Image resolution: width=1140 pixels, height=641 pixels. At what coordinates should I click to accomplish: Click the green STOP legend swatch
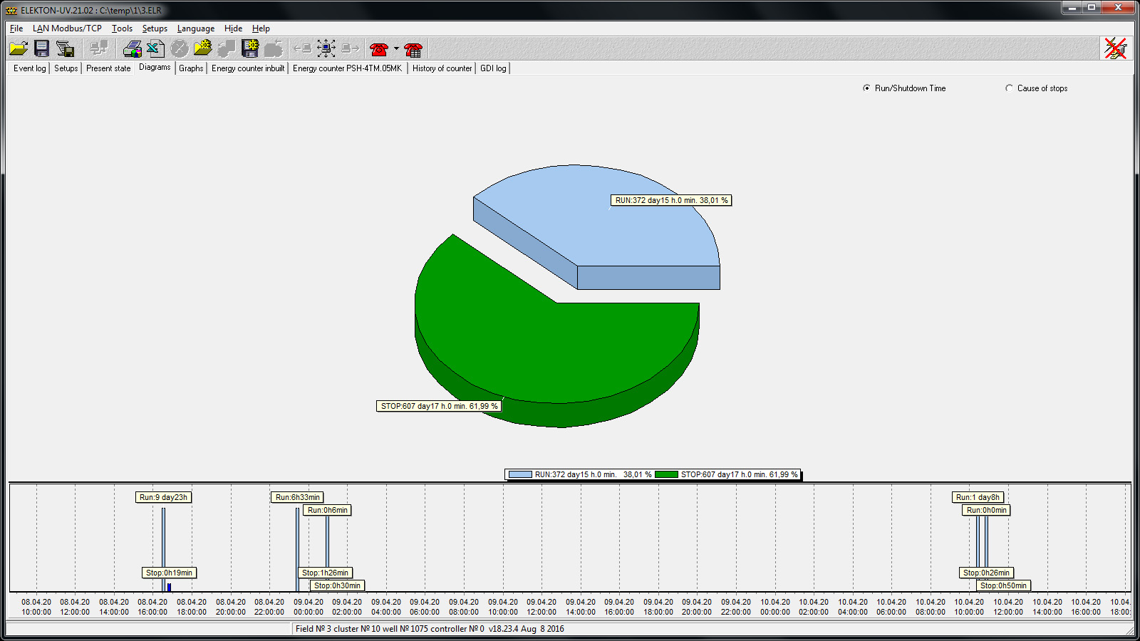click(x=666, y=474)
